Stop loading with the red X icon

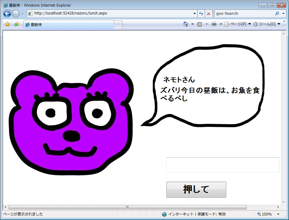[x=209, y=14]
